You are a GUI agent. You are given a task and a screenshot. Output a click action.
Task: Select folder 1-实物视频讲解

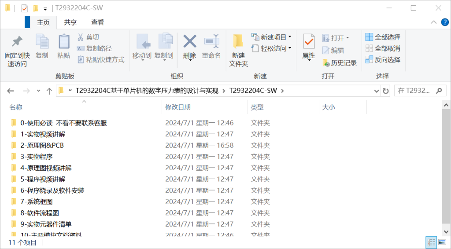pyautogui.click(x=43, y=134)
